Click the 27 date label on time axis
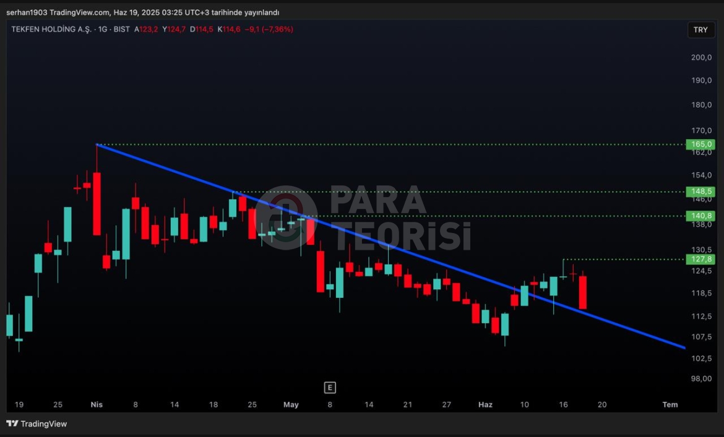 [447, 404]
